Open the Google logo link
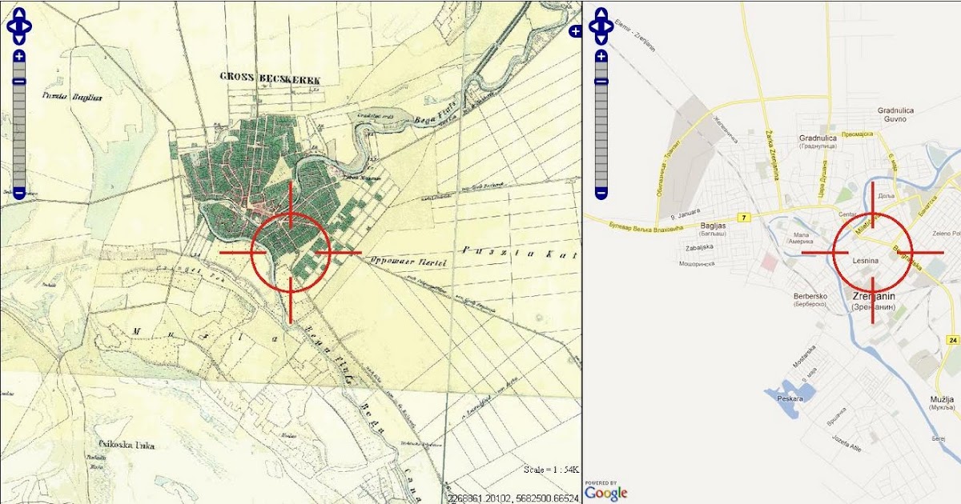 605,493
